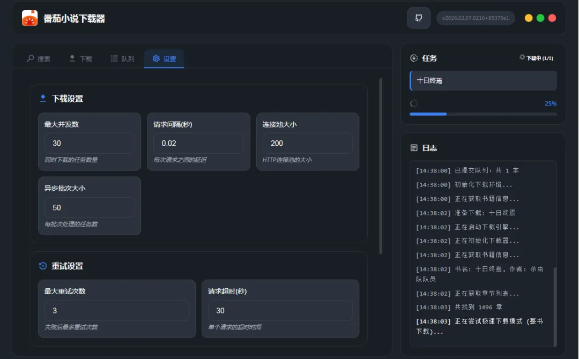Switch to the 下载 tab
The width and height of the screenshot is (579, 359).
click(x=80, y=58)
